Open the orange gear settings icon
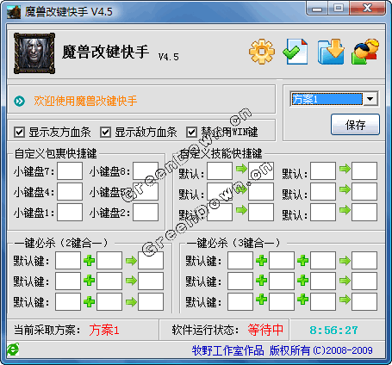This screenshot has height=365, width=392. tap(262, 52)
